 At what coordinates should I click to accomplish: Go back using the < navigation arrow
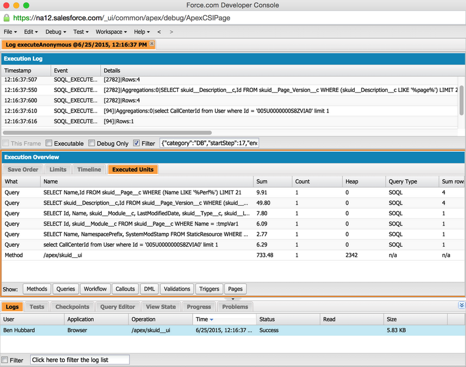coord(159,32)
